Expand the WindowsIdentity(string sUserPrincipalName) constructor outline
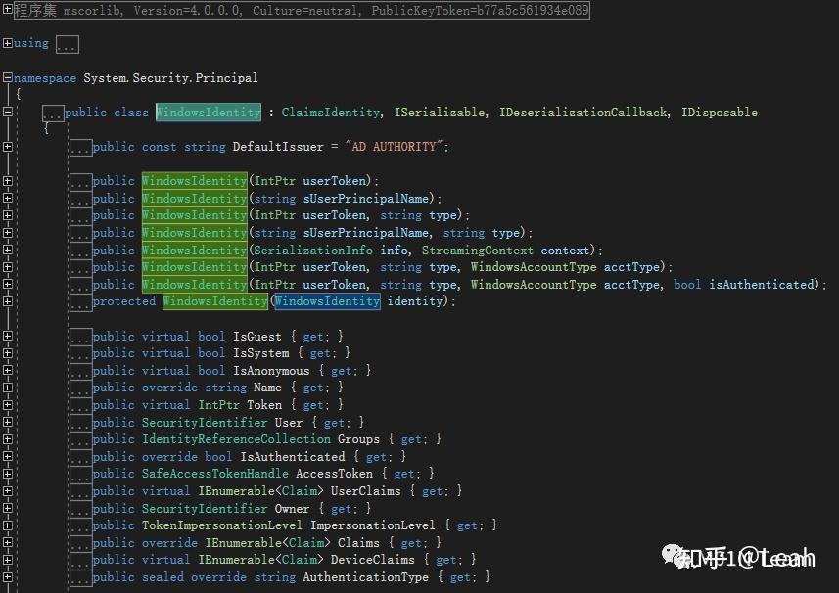This screenshot has width=839, height=593. [7, 198]
